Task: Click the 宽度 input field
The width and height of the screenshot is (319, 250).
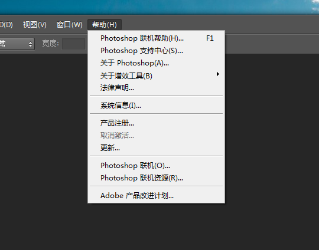Action: pyautogui.click(x=73, y=44)
